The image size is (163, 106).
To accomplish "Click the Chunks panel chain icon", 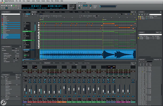I will tap(145, 14).
